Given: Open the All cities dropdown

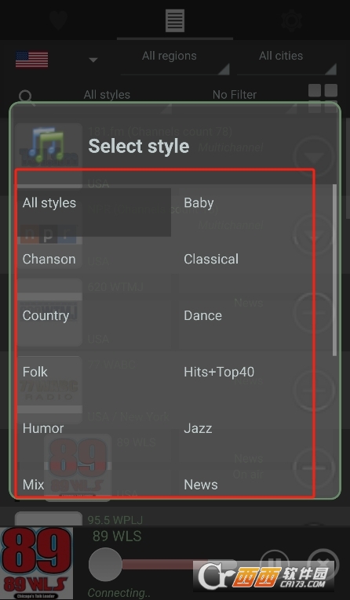Looking at the screenshot, I should [286, 61].
